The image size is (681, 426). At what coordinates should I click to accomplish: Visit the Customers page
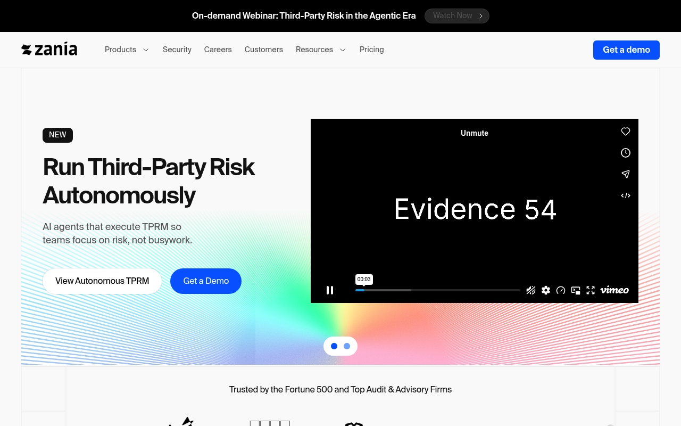click(264, 50)
